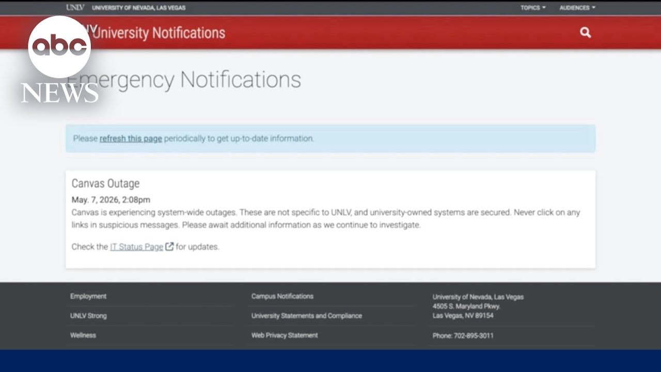
Task: Click the 'Las Vegas, NV 89154' text
Action: point(463,316)
